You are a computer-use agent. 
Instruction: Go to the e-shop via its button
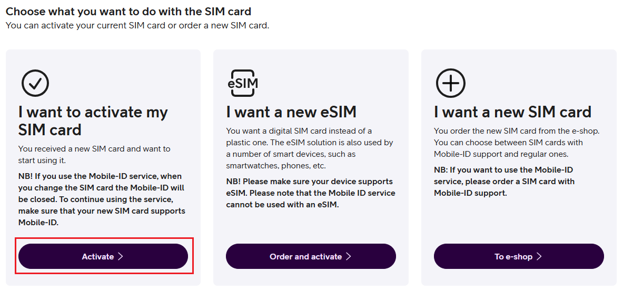[519, 256]
